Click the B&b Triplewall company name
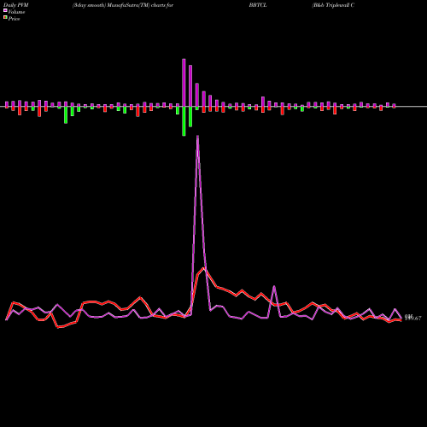 click(x=333, y=5)
